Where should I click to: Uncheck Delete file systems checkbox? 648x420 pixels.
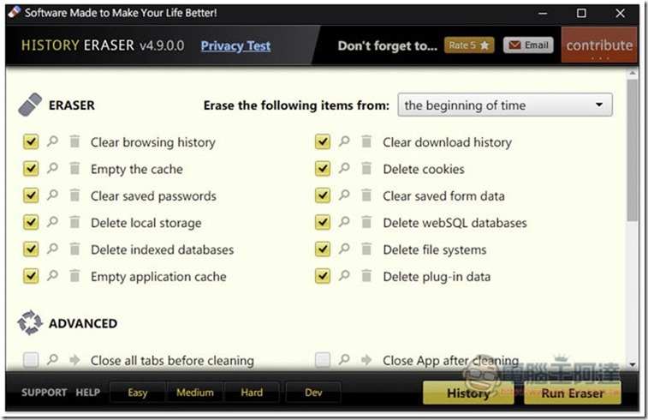(323, 249)
